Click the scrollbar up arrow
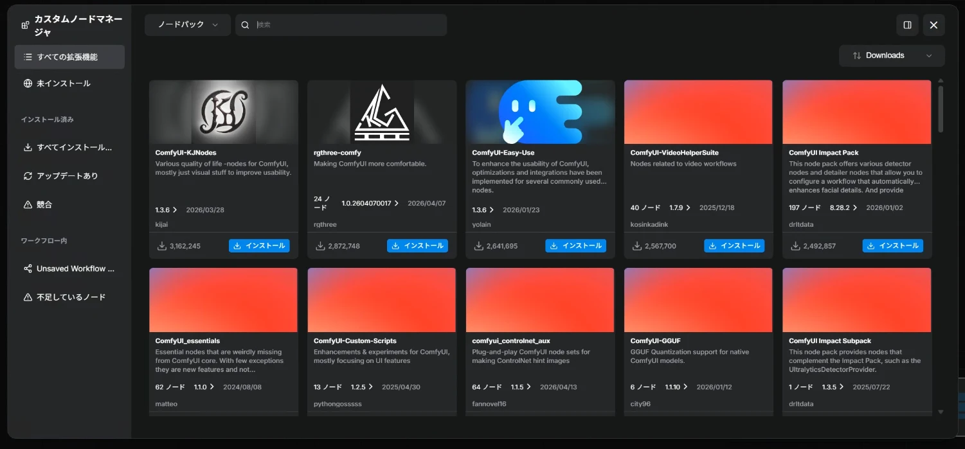Image resolution: width=965 pixels, height=449 pixels. (941, 80)
